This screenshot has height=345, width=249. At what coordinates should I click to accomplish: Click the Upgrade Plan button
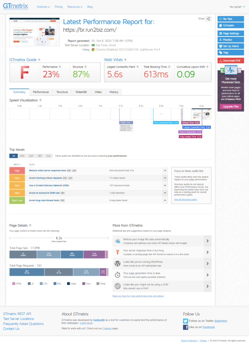point(230,106)
